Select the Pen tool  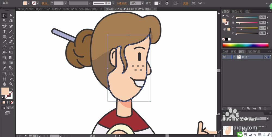4,26
